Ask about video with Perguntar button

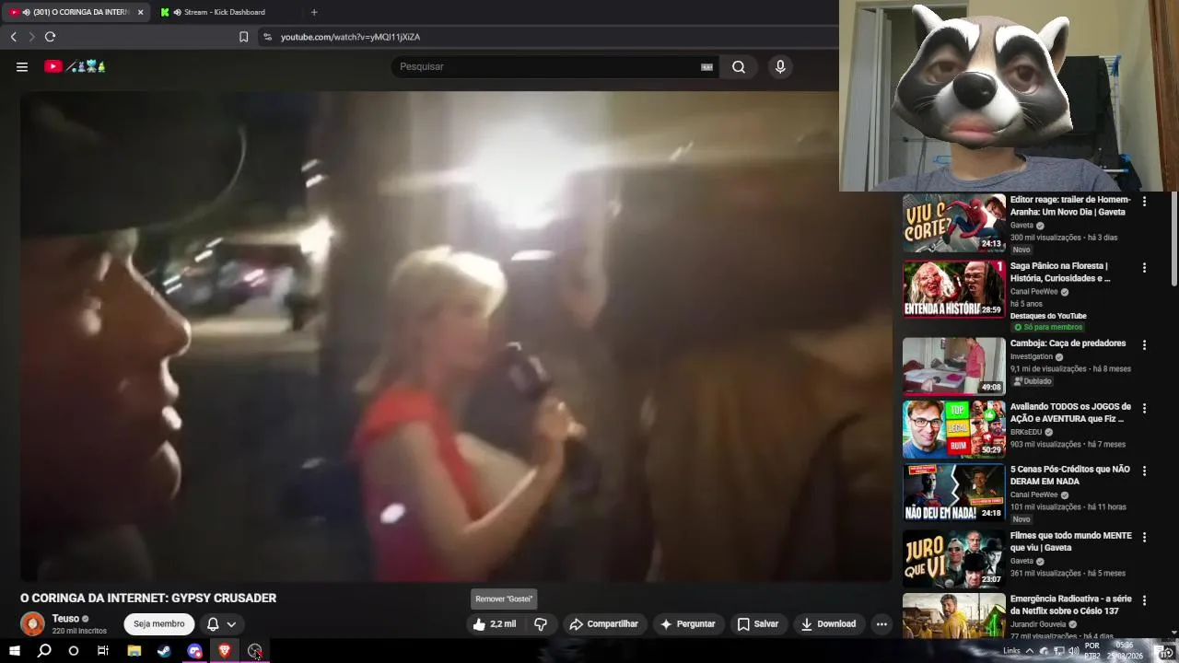point(687,624)
